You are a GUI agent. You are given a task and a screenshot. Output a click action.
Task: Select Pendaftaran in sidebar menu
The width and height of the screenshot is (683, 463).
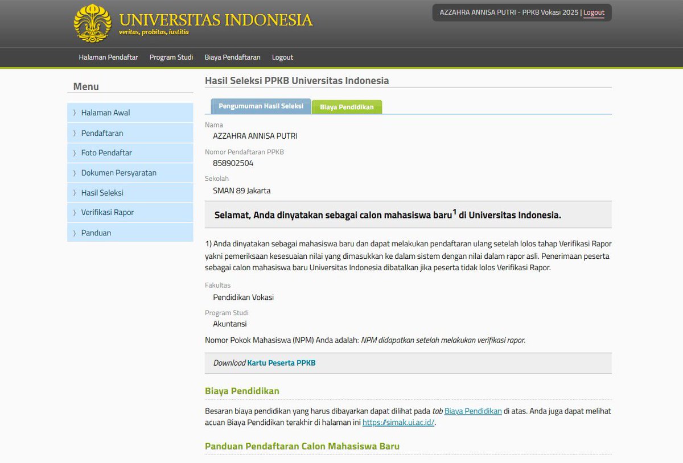click(130, 133)
